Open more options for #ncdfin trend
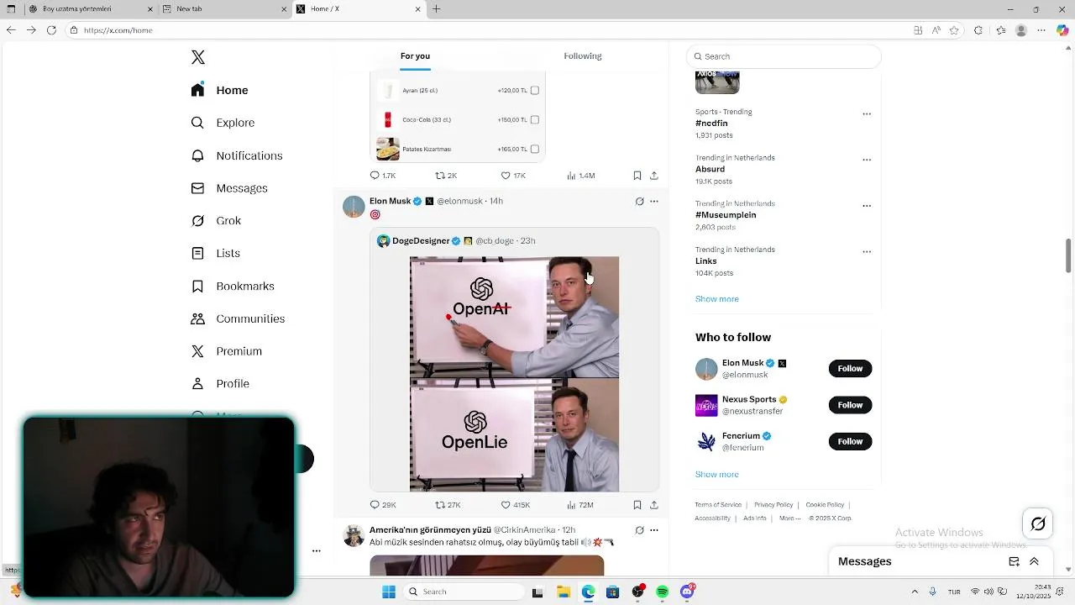The height and width of the screenshot is (605, 1075). point(867,114)
